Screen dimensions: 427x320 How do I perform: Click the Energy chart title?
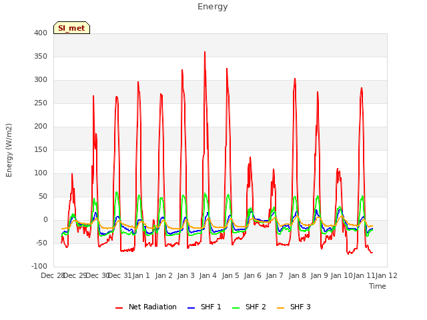[213, 7]
